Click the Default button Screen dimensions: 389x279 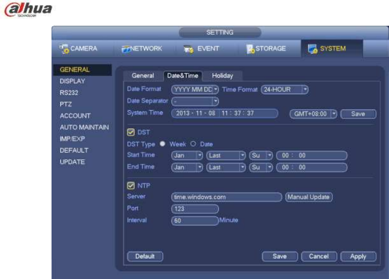click(145, 257)
